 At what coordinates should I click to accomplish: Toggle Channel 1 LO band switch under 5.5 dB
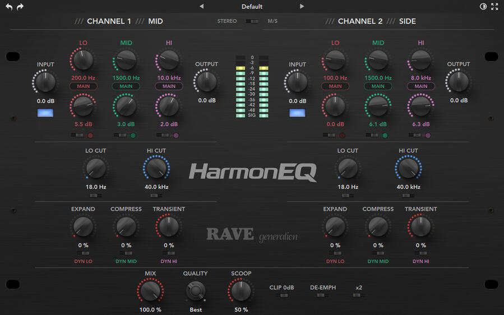[x=77, y=135]
